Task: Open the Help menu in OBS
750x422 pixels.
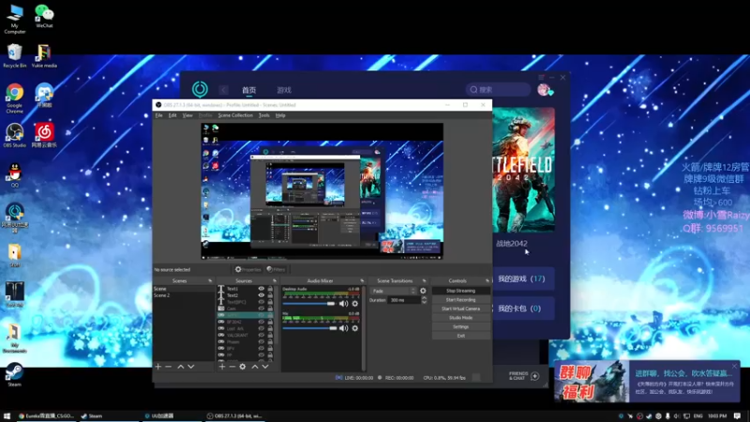Action: tap(280, 115)
